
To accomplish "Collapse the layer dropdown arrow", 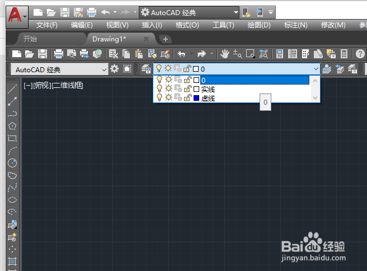I will (316, 69).
